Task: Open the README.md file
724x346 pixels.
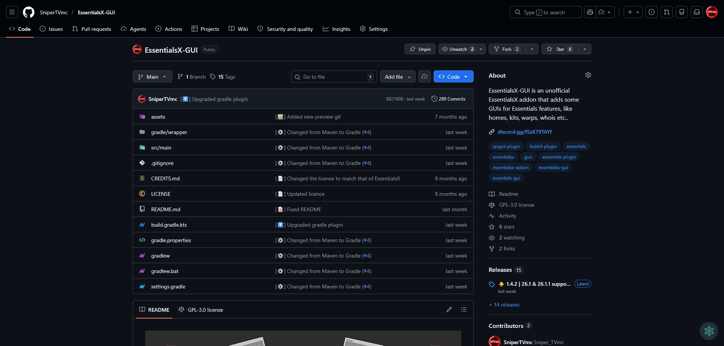Action: tap(166, 209)
